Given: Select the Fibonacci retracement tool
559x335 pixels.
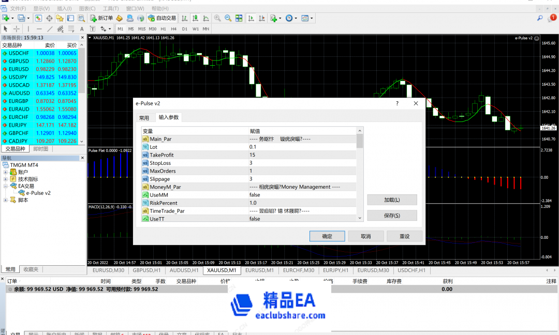Looking at the screenshot, I should [x=71, y=29].
